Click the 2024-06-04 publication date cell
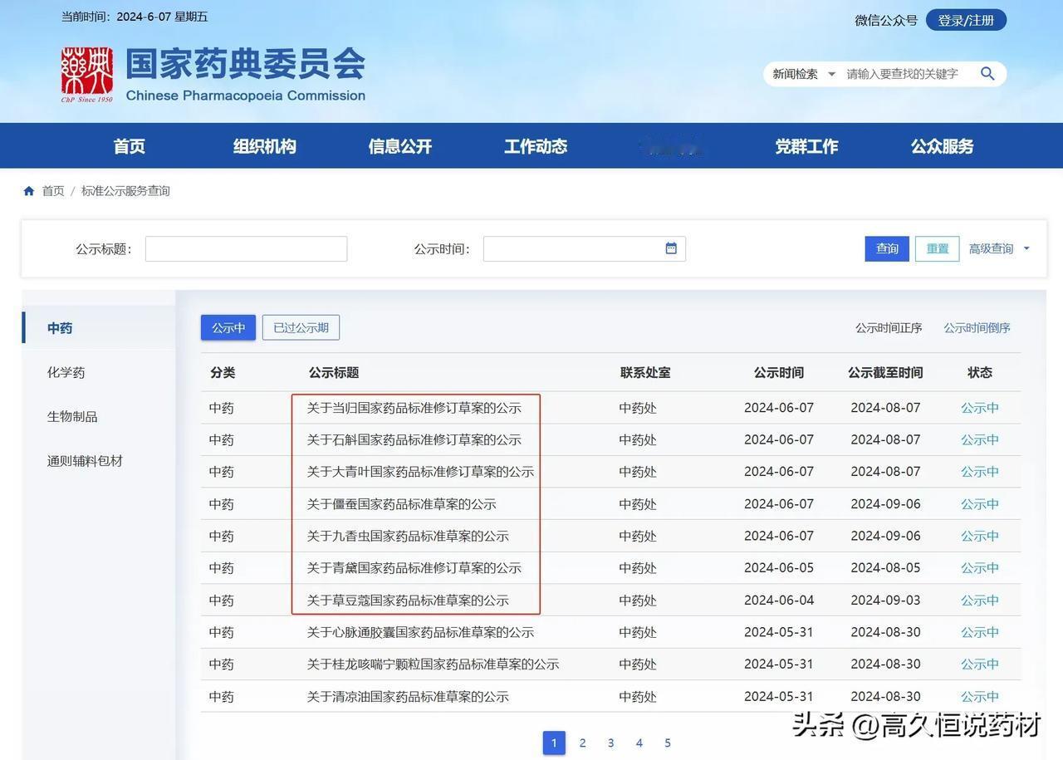 [779, 601]
